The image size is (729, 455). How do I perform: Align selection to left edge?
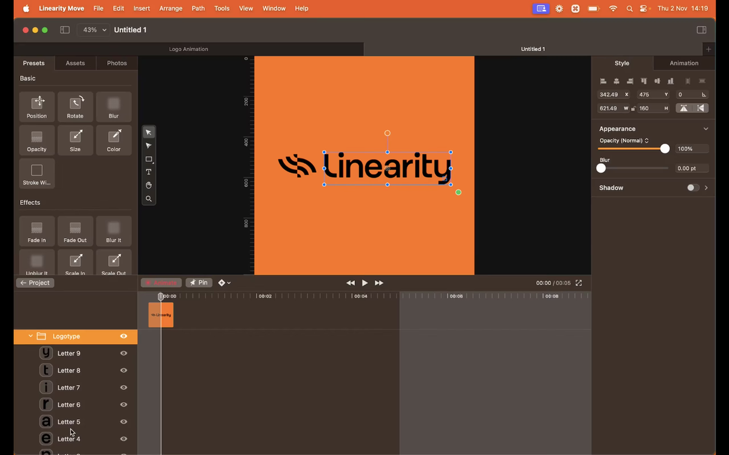[x=603, y=81]
